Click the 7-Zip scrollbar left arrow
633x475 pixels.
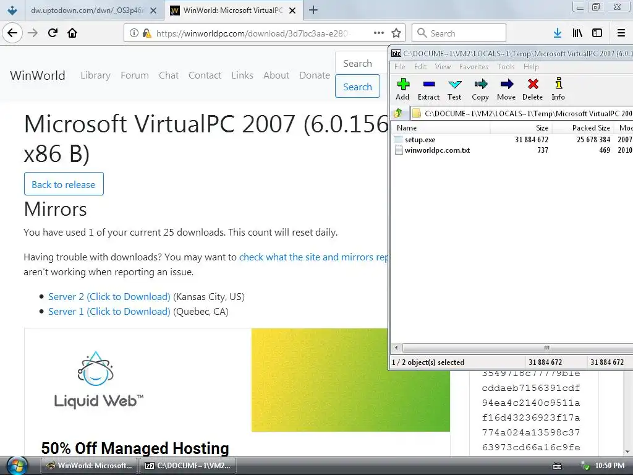[396, 348]
